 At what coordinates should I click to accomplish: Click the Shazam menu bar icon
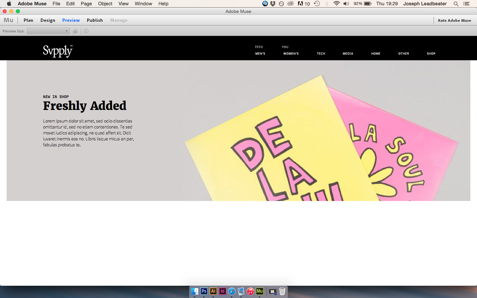[265, 4]
